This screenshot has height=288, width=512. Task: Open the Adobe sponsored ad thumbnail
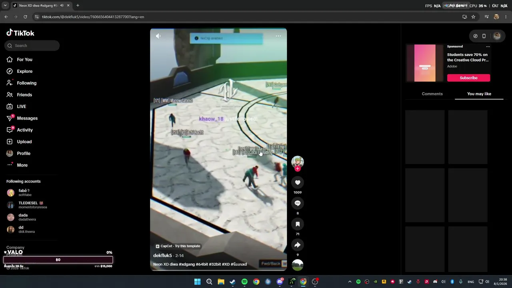tap(425, 63)
